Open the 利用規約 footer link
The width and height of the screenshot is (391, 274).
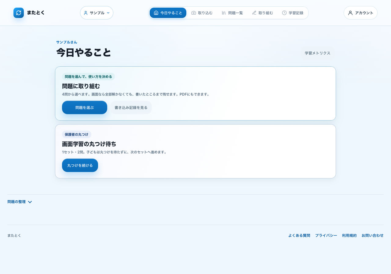click(x=349, y=235)
